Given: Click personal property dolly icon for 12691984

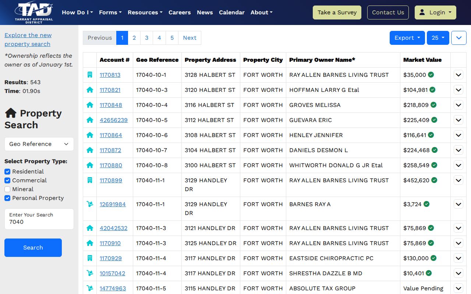Looking at the screenshot, I should [x=90, y=204].
